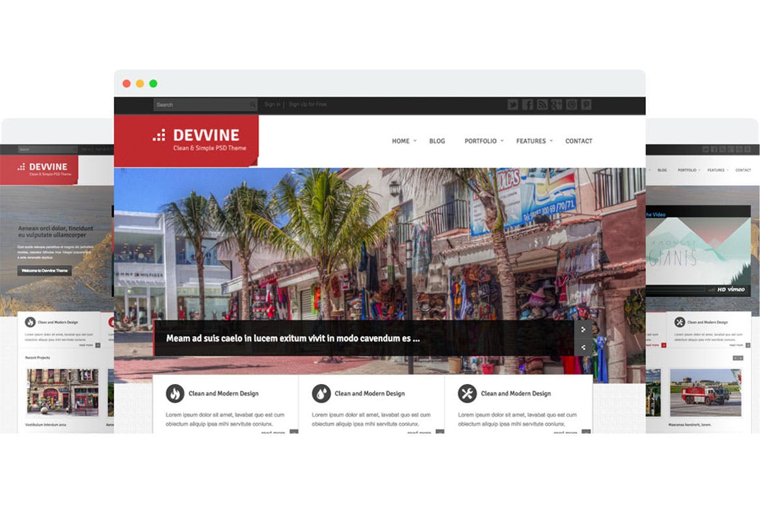Open the CONTACT menu item in main window

point(578,141)
